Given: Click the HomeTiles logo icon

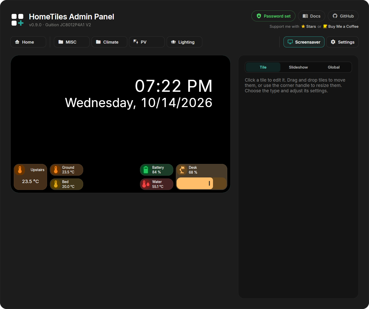Looking at the screenshot, I should tap(18, 20).
